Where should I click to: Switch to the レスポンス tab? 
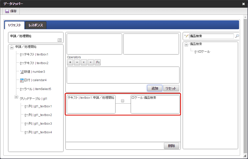[x=36, y=25]
